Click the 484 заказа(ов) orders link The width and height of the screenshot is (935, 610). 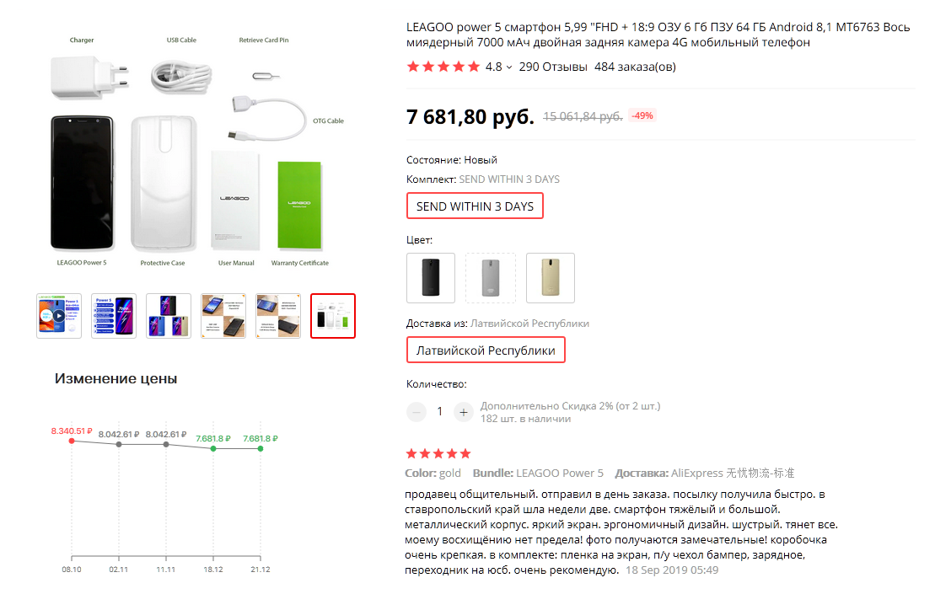635,67
